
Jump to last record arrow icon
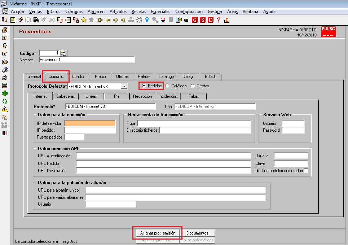click(123, 20)
